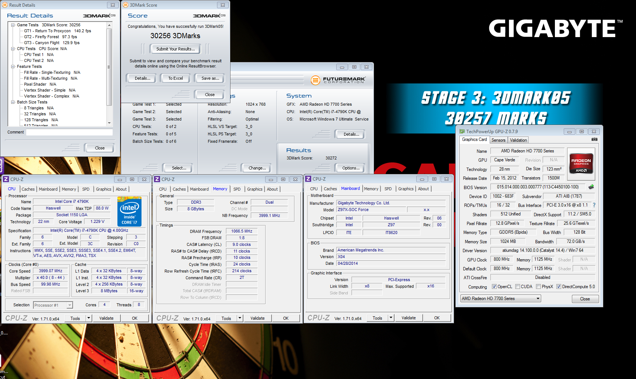Click the Tools button in the CPU-Z Mainboard window
This screenshot has width=636, height=379.
pyautogui.click(x=377, y=318)
